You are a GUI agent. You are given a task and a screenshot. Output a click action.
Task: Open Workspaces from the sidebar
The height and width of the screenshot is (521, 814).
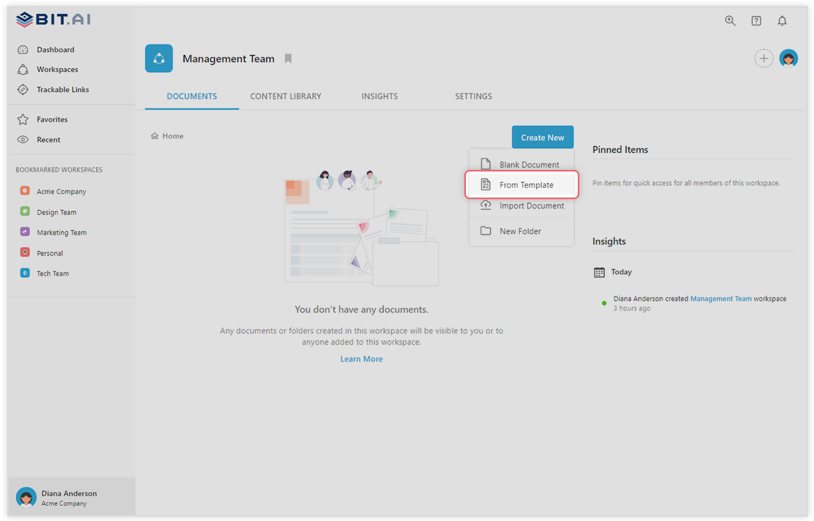(x=58, y=69)
